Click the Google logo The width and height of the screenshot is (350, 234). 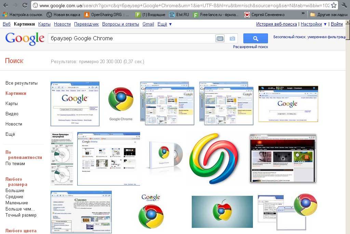[25, 39]
